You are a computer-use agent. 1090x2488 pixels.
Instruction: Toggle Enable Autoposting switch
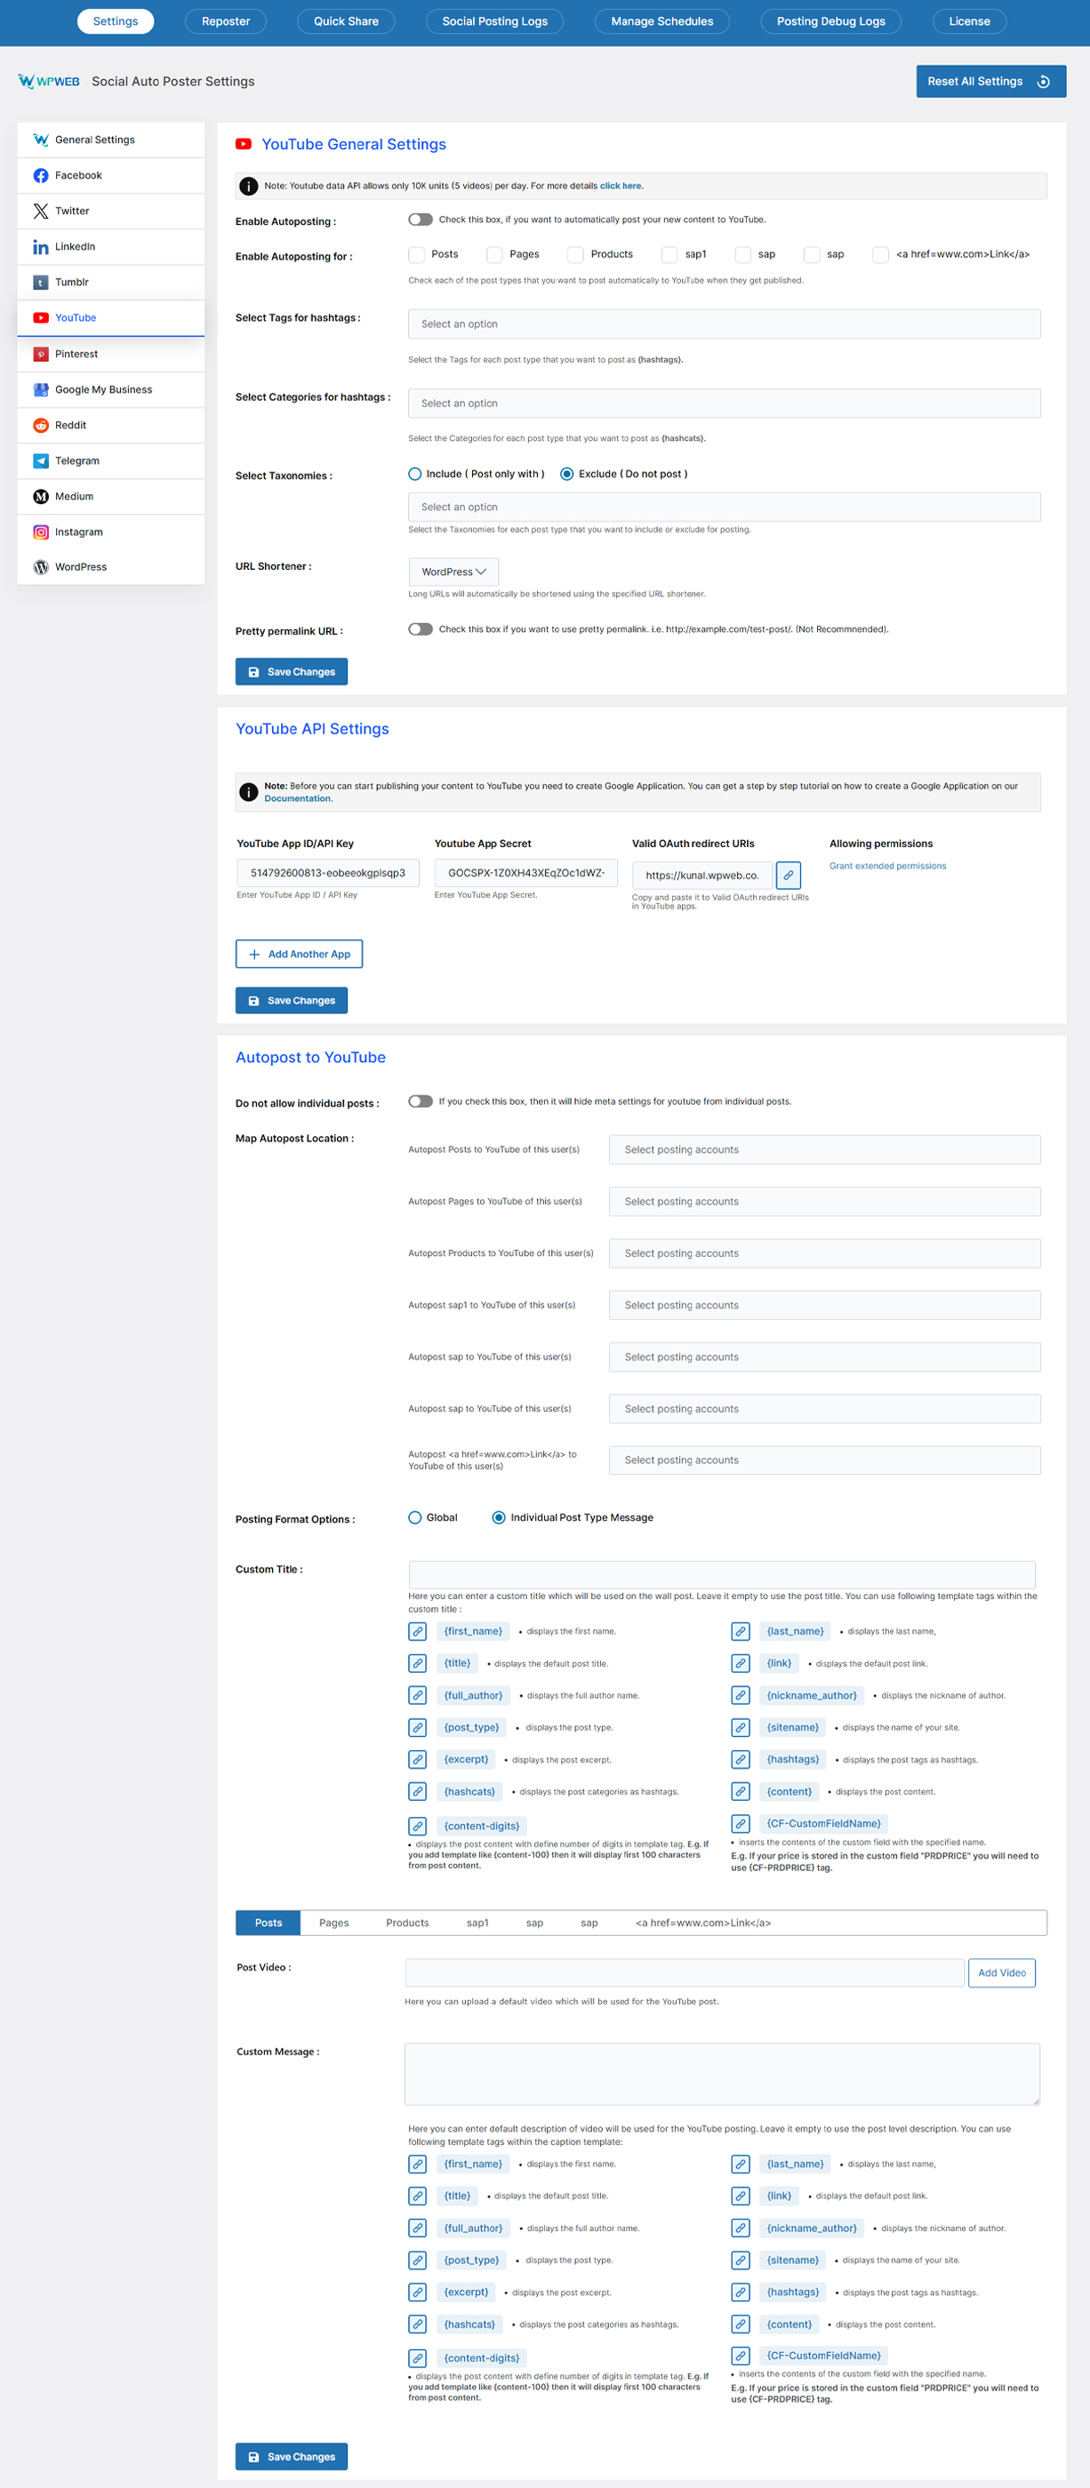point(421,220)
